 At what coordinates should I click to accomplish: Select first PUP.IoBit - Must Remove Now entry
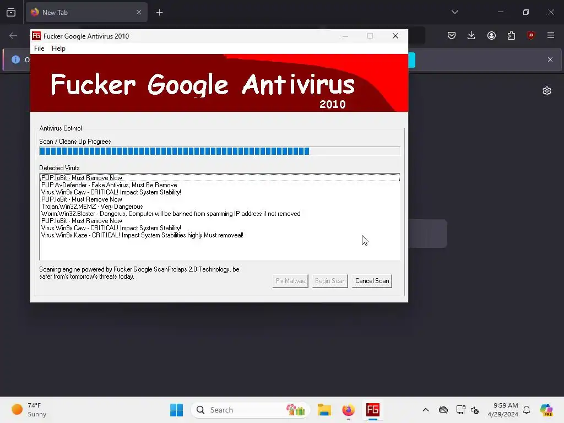pyautogui.click(x=220, y=178)
